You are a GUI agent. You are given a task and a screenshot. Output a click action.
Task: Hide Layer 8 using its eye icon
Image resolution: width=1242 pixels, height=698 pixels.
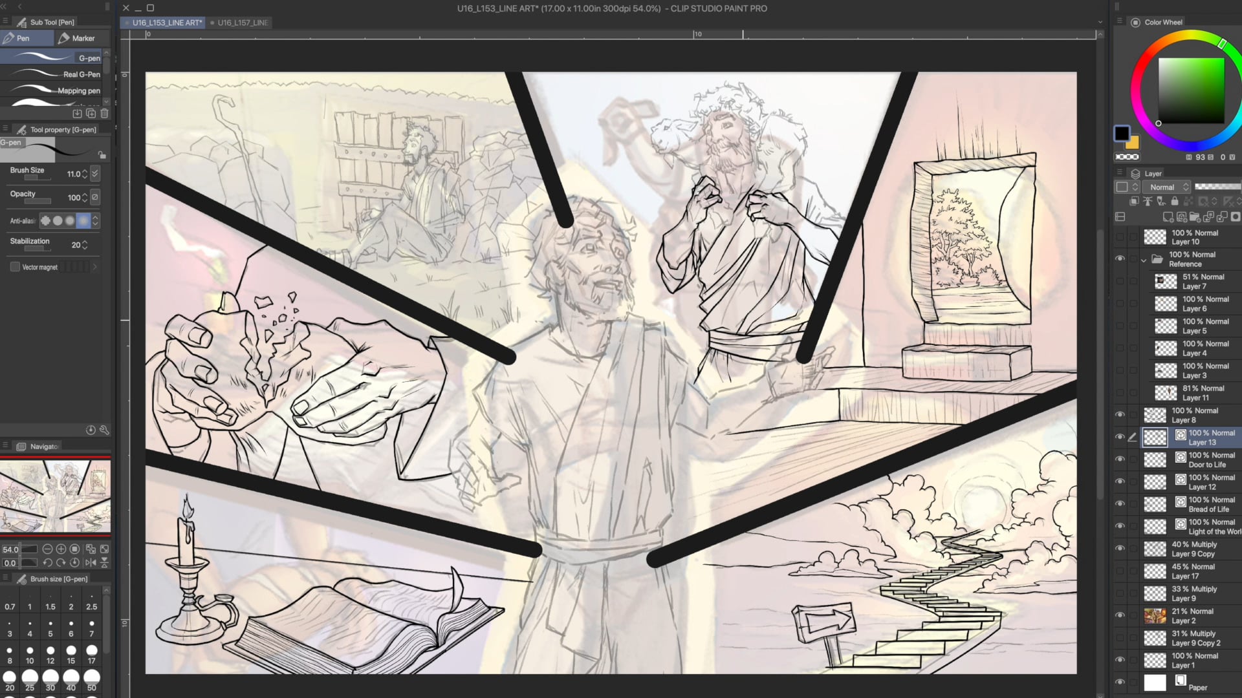tap(1120, 415)
